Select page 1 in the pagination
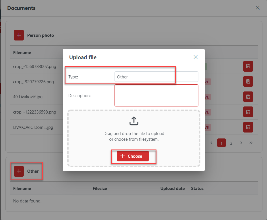Image resolution: width=267 pixels, height=220 pixels. point(221,143)
